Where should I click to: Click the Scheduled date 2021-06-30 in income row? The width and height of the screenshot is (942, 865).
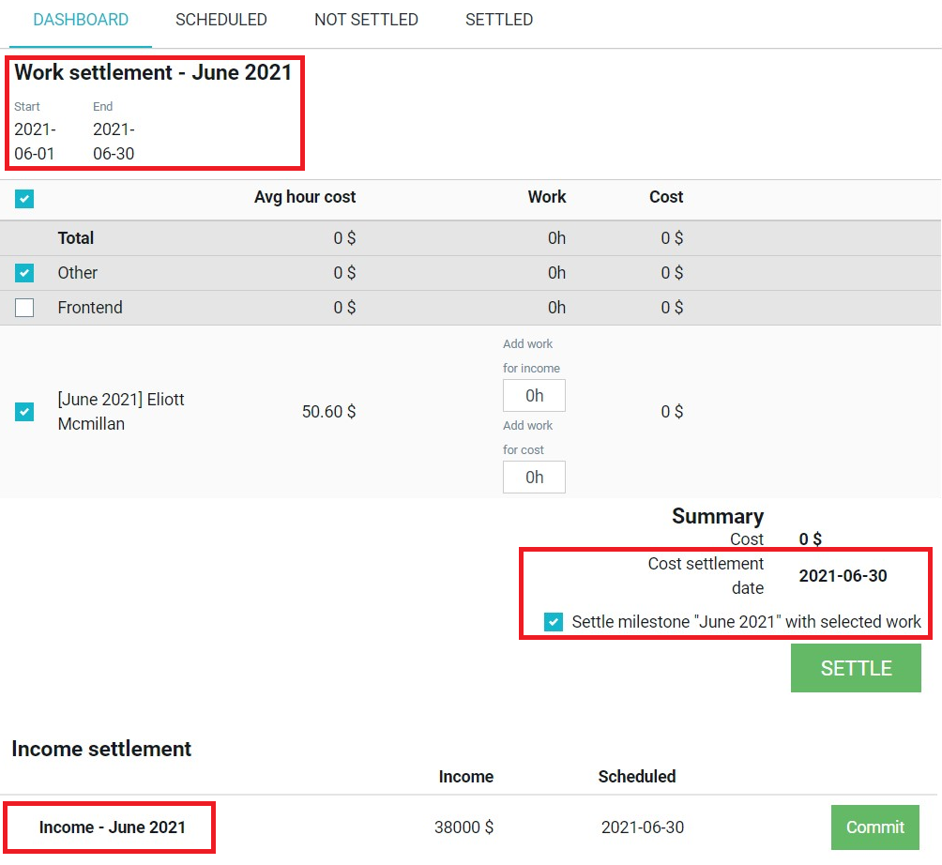pyautogui.click(x=642, y=827)
